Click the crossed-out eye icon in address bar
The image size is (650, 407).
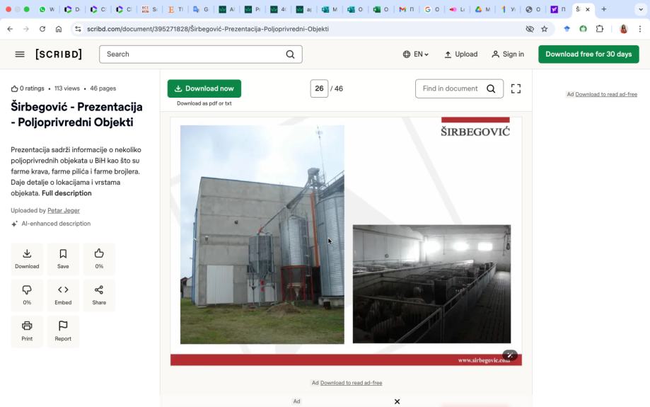click(x=529, y=29)
